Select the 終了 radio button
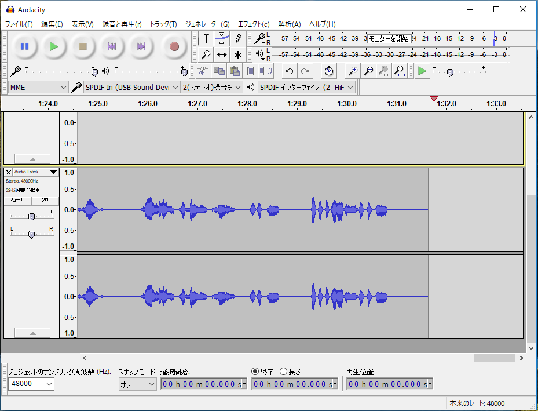The image size is (538, 411). pos(255,371)
